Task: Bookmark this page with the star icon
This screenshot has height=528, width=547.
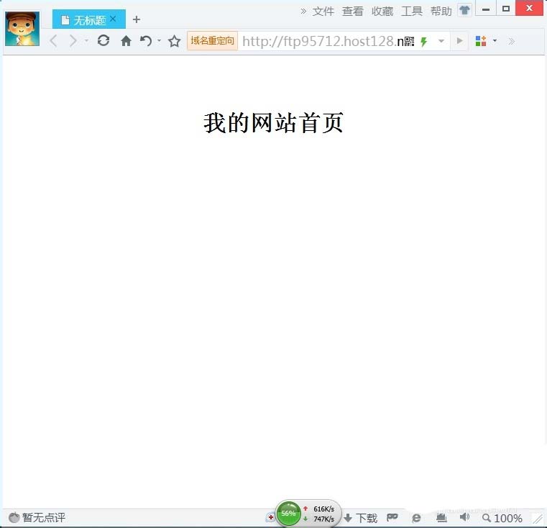Action: pyautogui.click(x=174, y=41)
